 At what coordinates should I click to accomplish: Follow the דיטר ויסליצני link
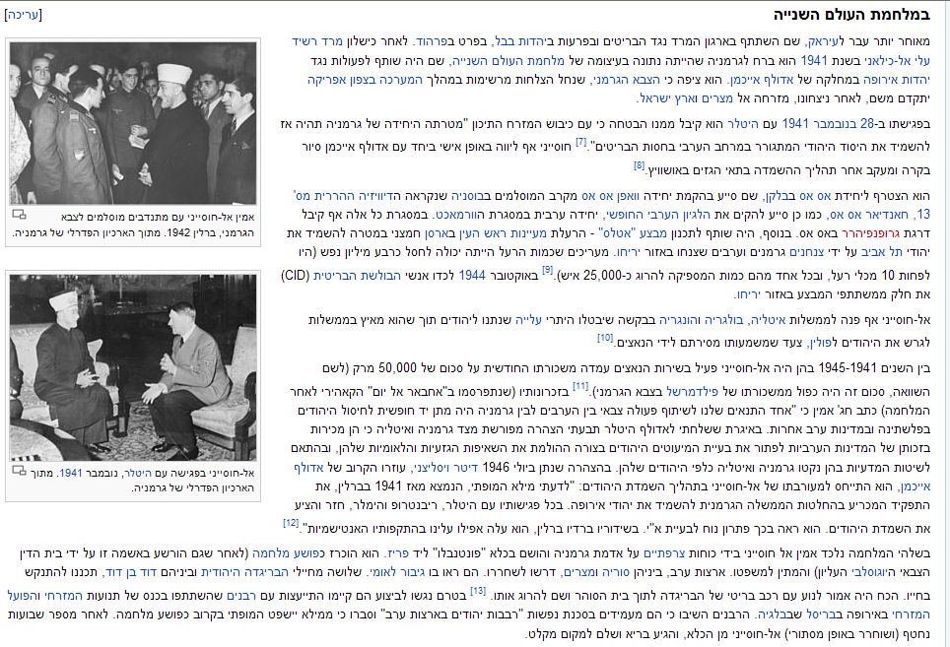coord(447,467)
